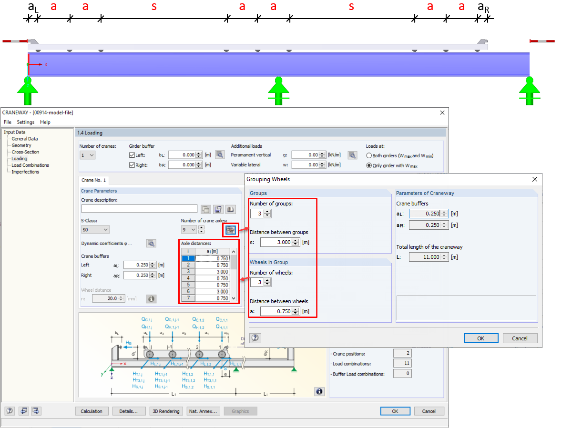Open crane catalog book icon
This screenshot has width=572, height=429.
pos(231,209)
